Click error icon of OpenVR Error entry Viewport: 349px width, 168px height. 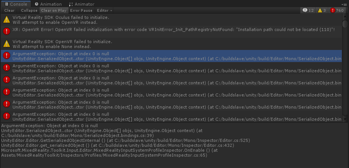click(6, 31)
